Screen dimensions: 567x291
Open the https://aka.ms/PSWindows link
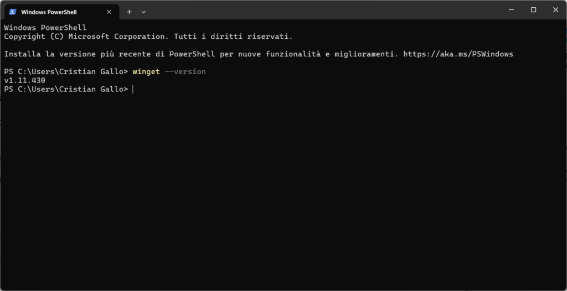point(458,54)
